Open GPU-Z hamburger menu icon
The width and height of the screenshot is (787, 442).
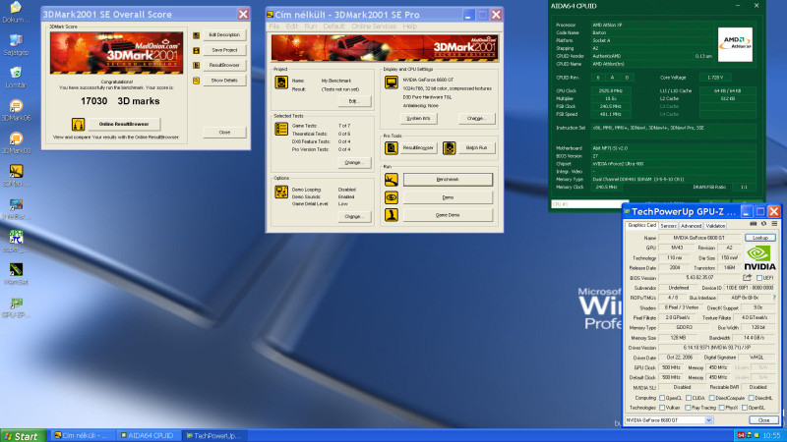(774, 224)
